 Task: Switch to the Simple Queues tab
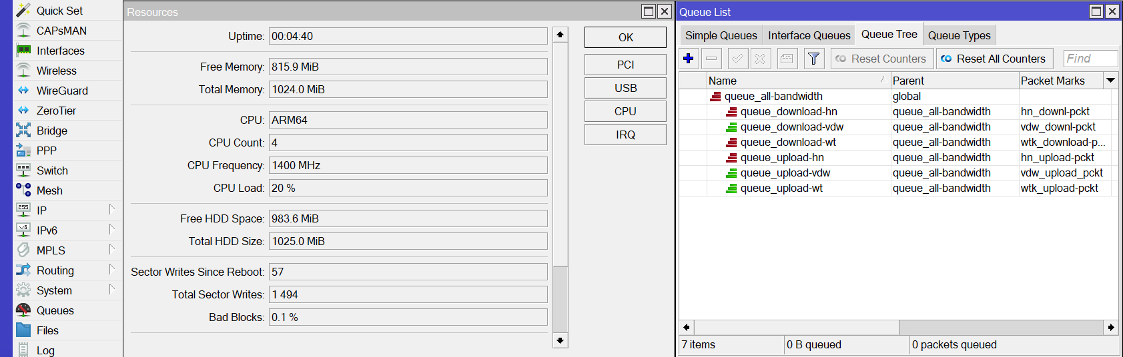point(721,35)
